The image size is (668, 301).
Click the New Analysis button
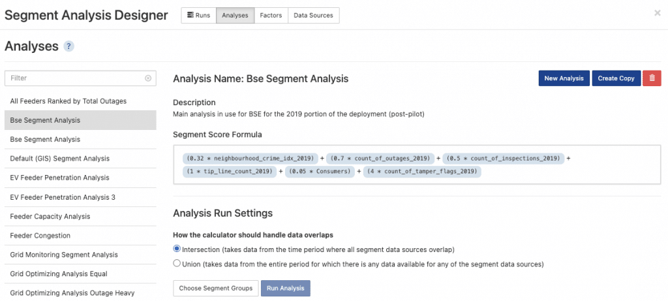(x=564, y=78)
